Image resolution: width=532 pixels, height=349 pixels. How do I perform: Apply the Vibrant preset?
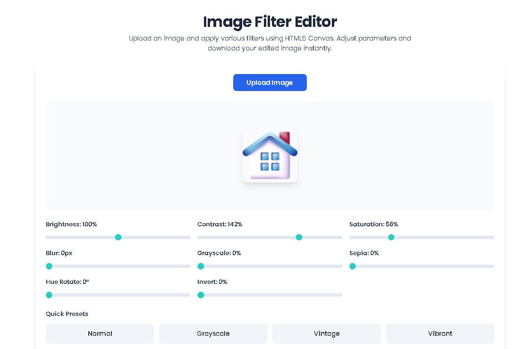point(439,333)
